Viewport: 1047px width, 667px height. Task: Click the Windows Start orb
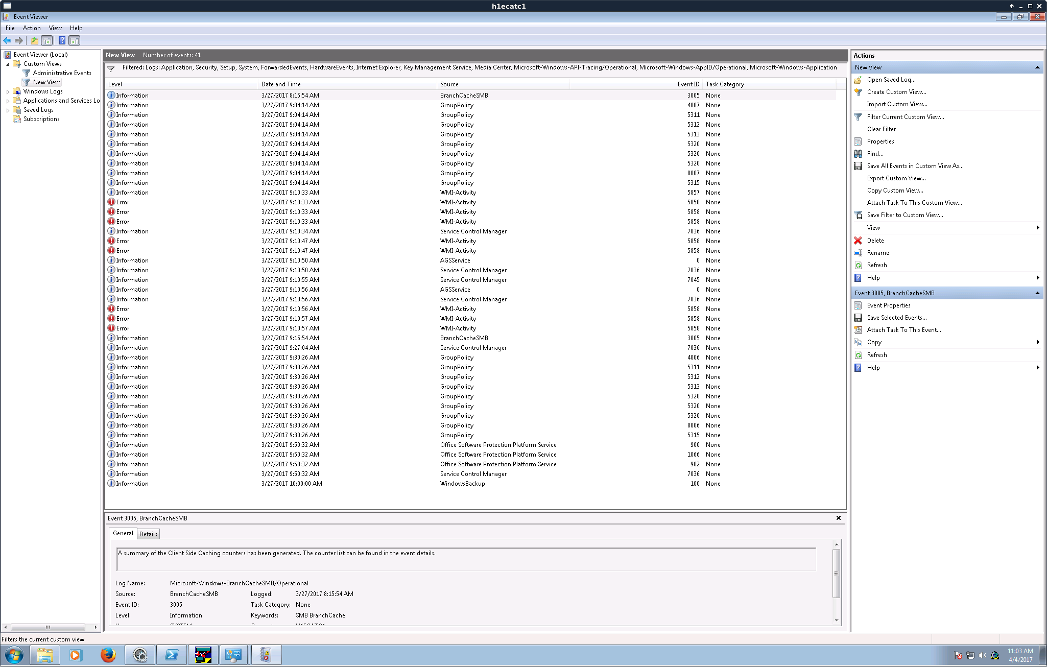14,655
